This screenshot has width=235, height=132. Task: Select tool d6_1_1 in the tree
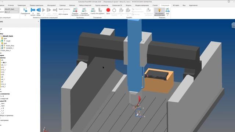click(4, 65)
